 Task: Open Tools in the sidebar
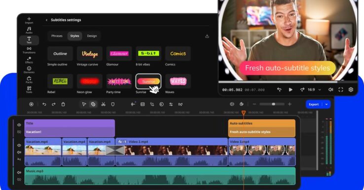(x=29, y=90)
